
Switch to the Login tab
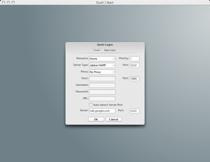(97, 50)
